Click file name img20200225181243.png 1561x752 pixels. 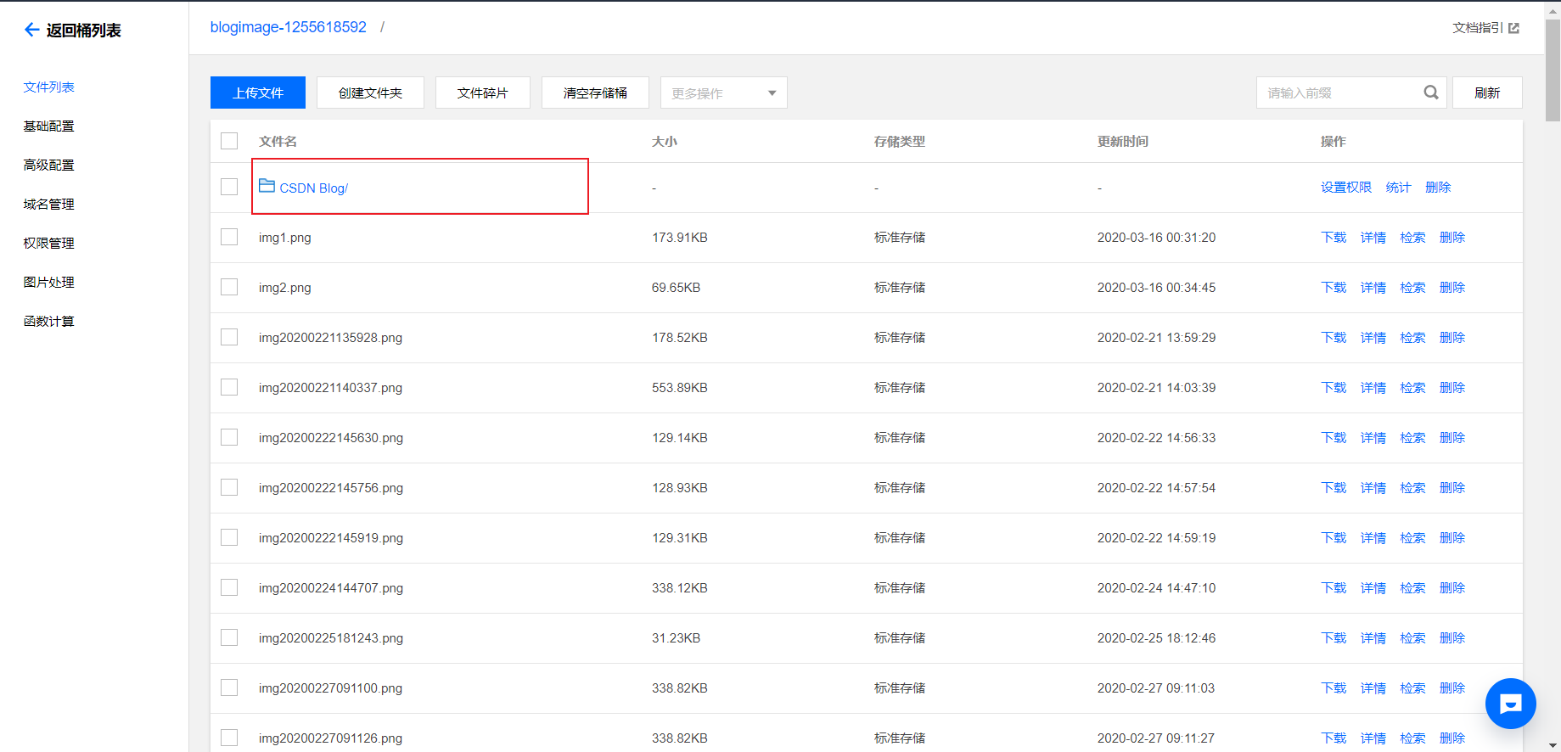331,637
